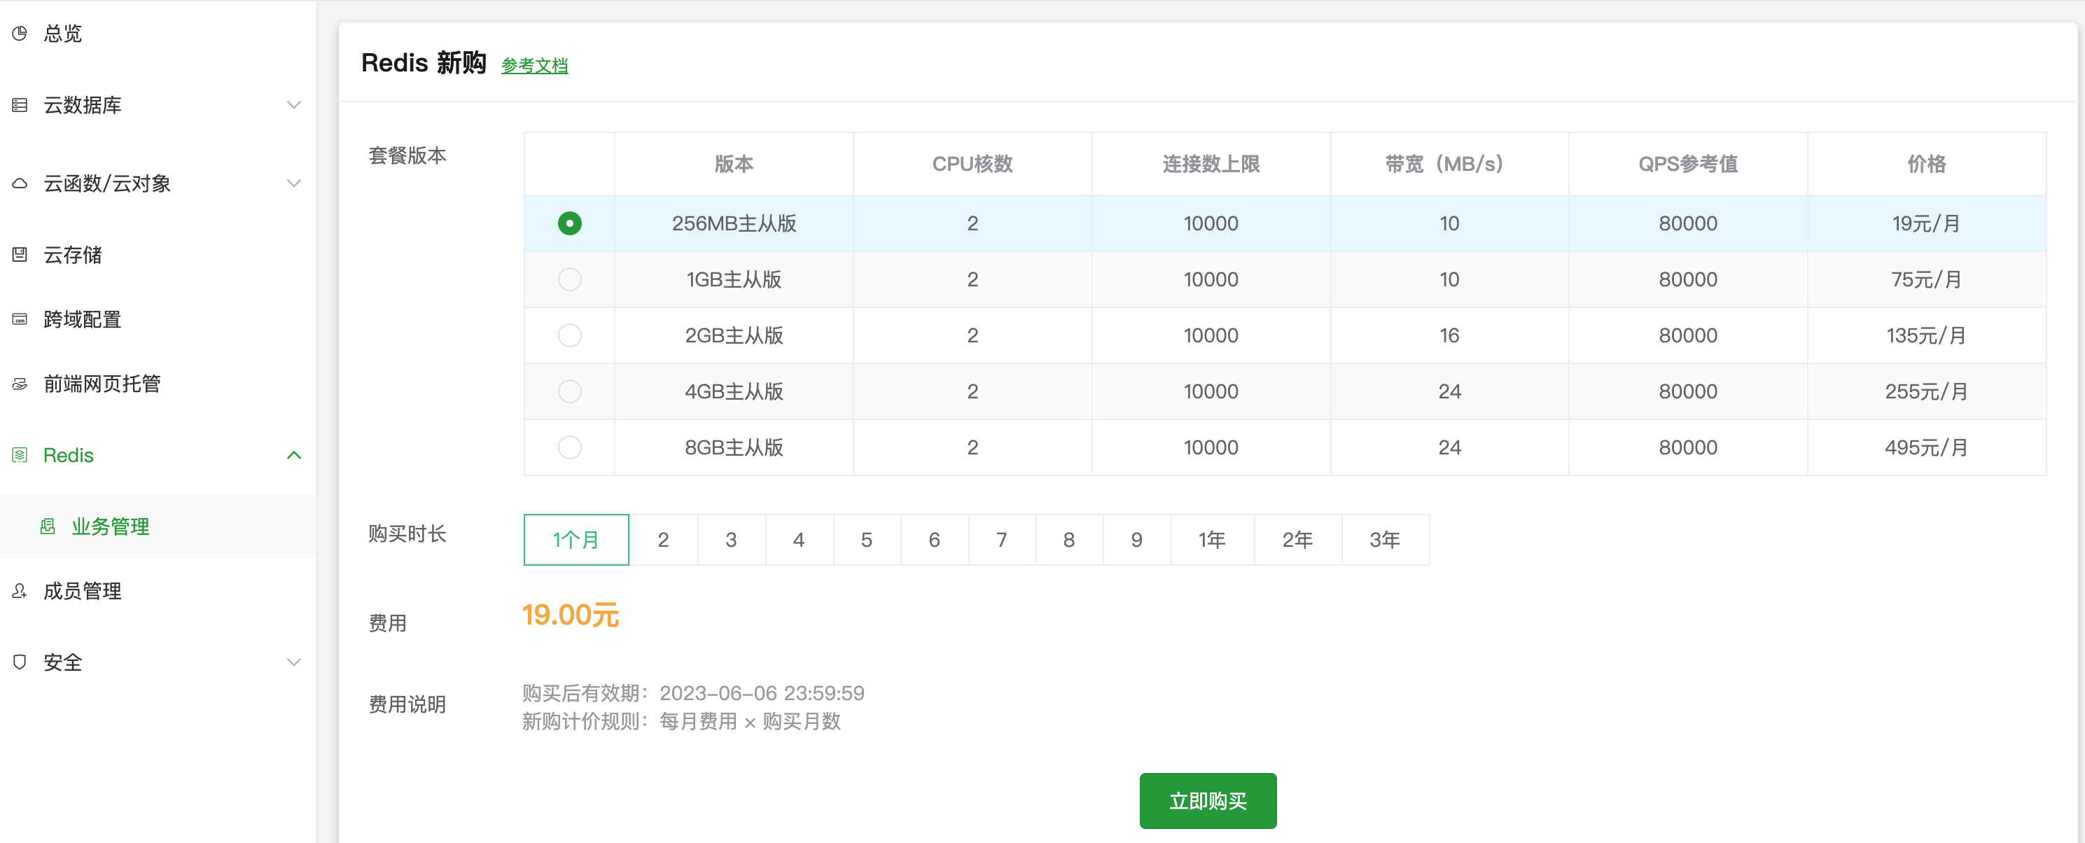Select the 8GB主从版 radio button

570,447
